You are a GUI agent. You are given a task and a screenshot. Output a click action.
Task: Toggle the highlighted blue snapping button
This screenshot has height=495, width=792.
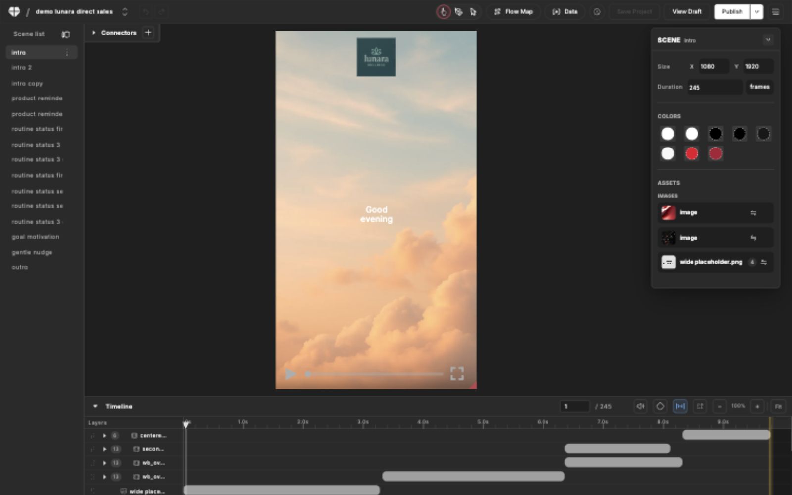click(x=680, y=406)
